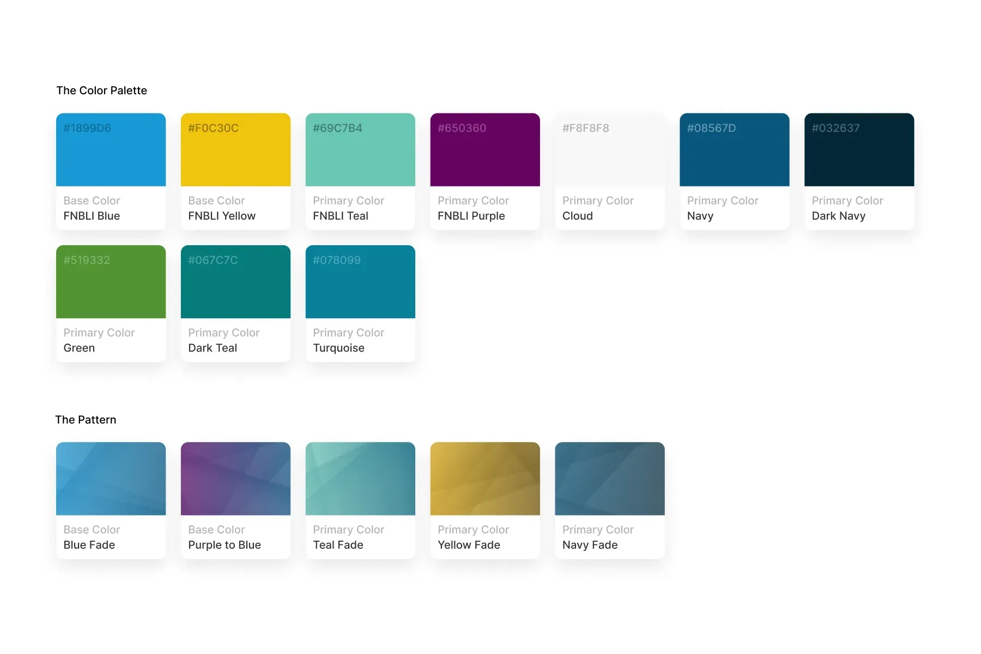This screenshot has width=981, height=654.
Task: Select the Dark Teal #067C7C swatch
Action: pos(235,282)
